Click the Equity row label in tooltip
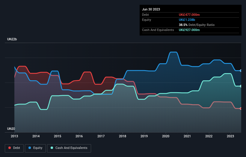 [x=147, y=20]
